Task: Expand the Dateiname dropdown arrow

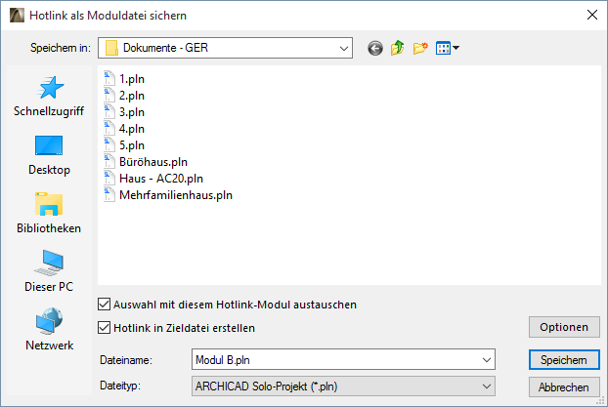Action: click(487, 360)
